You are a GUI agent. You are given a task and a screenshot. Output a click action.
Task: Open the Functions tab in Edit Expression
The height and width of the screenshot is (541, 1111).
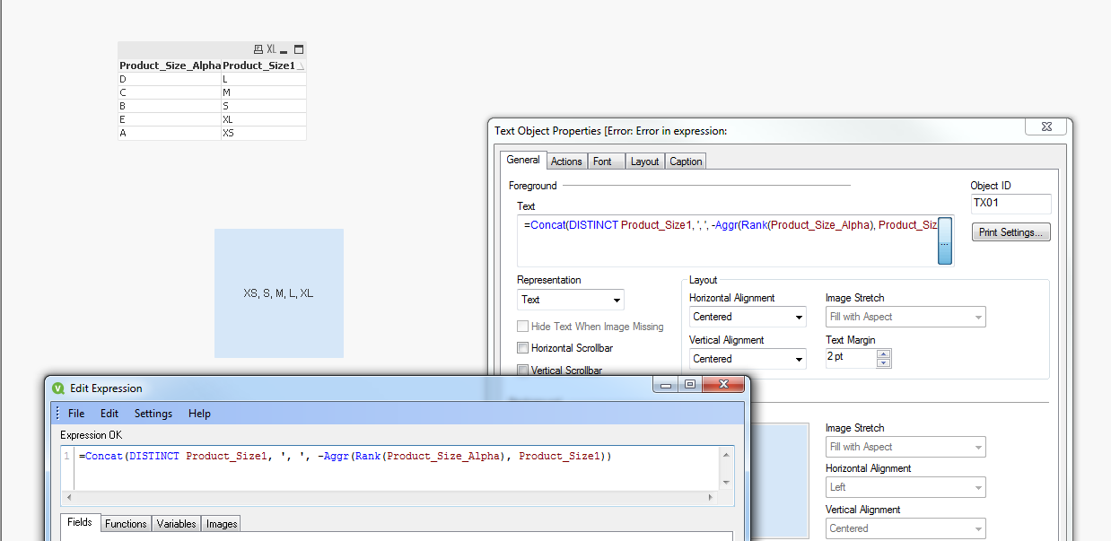pyautogui.click(x=126, y=523)
